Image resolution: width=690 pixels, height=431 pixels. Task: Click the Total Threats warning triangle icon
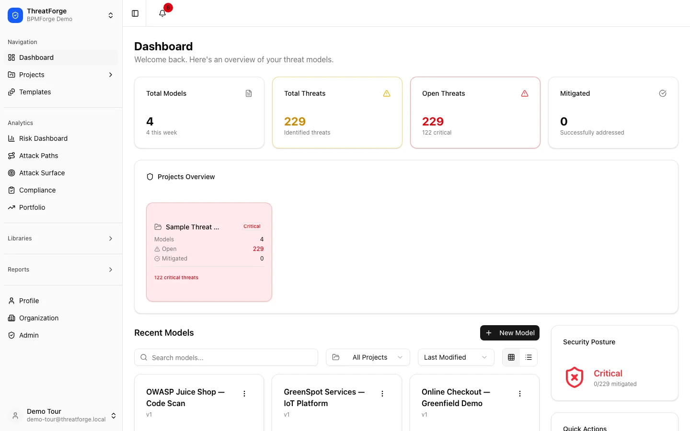point(387,93)
